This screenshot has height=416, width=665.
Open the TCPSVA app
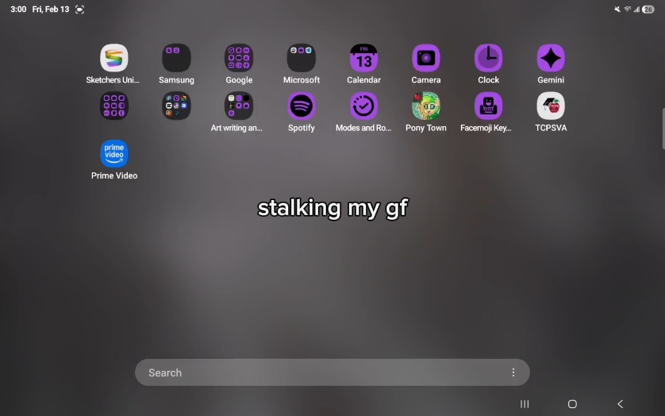pyautogui.click(x=551, y=106)
